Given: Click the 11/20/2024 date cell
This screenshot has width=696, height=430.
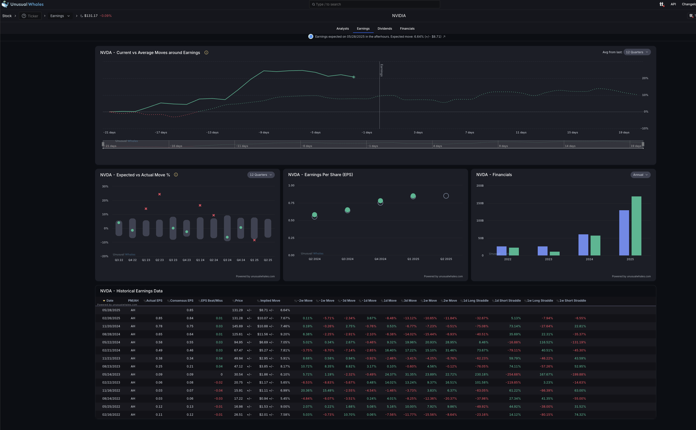Looking at the screenshot, I should [x=111, y=326].
